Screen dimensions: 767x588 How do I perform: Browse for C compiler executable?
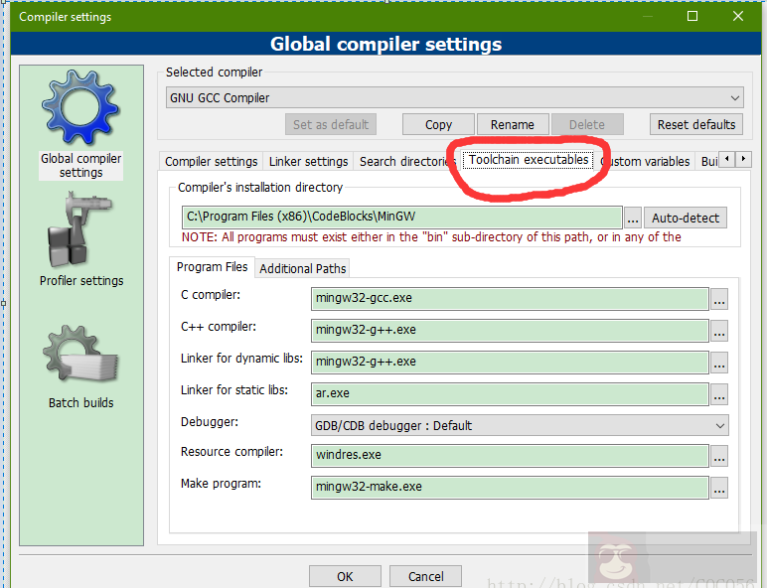coord(719,299)
